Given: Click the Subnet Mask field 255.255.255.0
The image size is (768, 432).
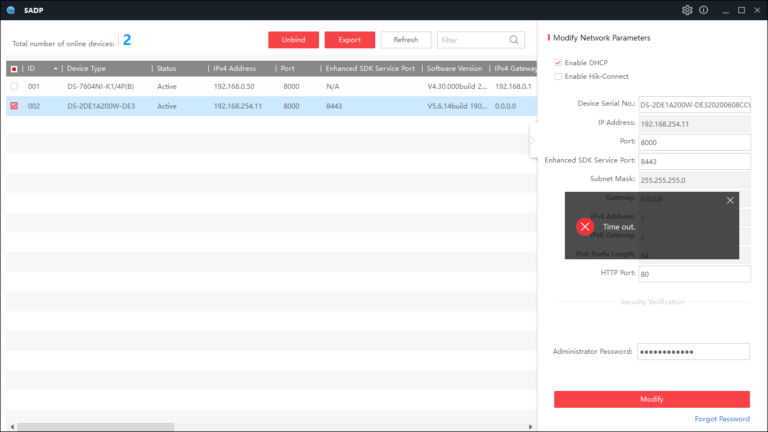Looking at the screenshot, I should [695, 180].
